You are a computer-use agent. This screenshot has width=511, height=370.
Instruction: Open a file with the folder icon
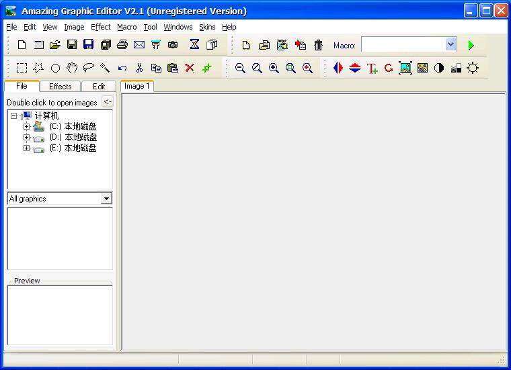click(55, 44)
